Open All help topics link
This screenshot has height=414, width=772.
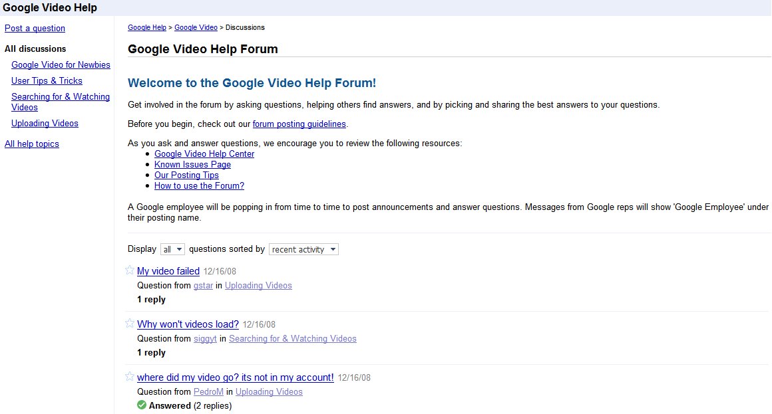tap(32, 144)
